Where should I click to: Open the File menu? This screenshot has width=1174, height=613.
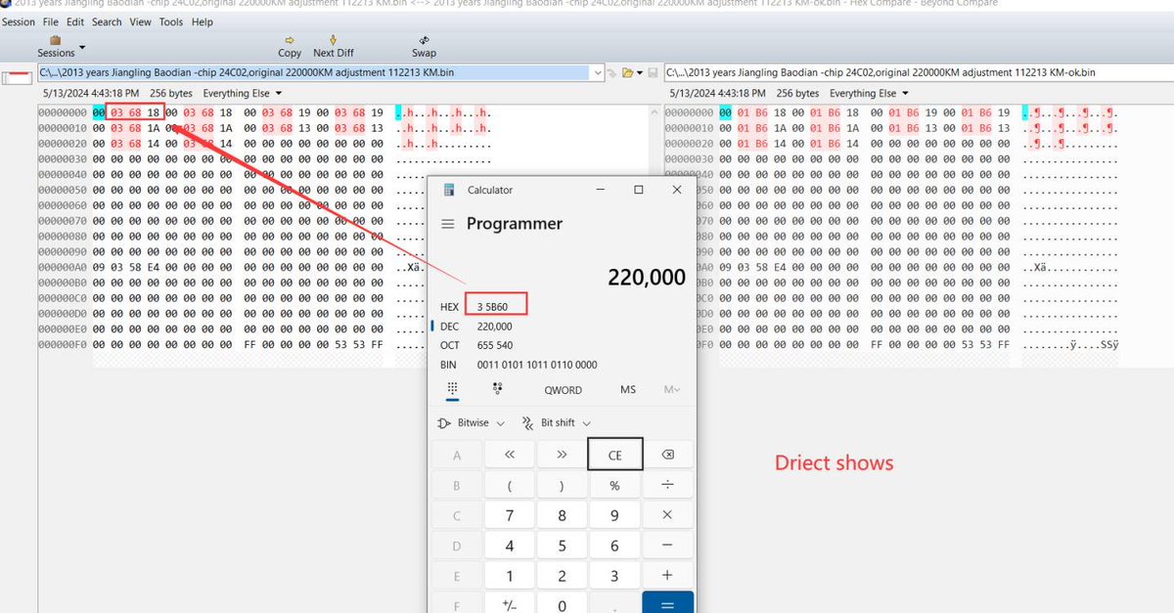(x=51, y=22)
